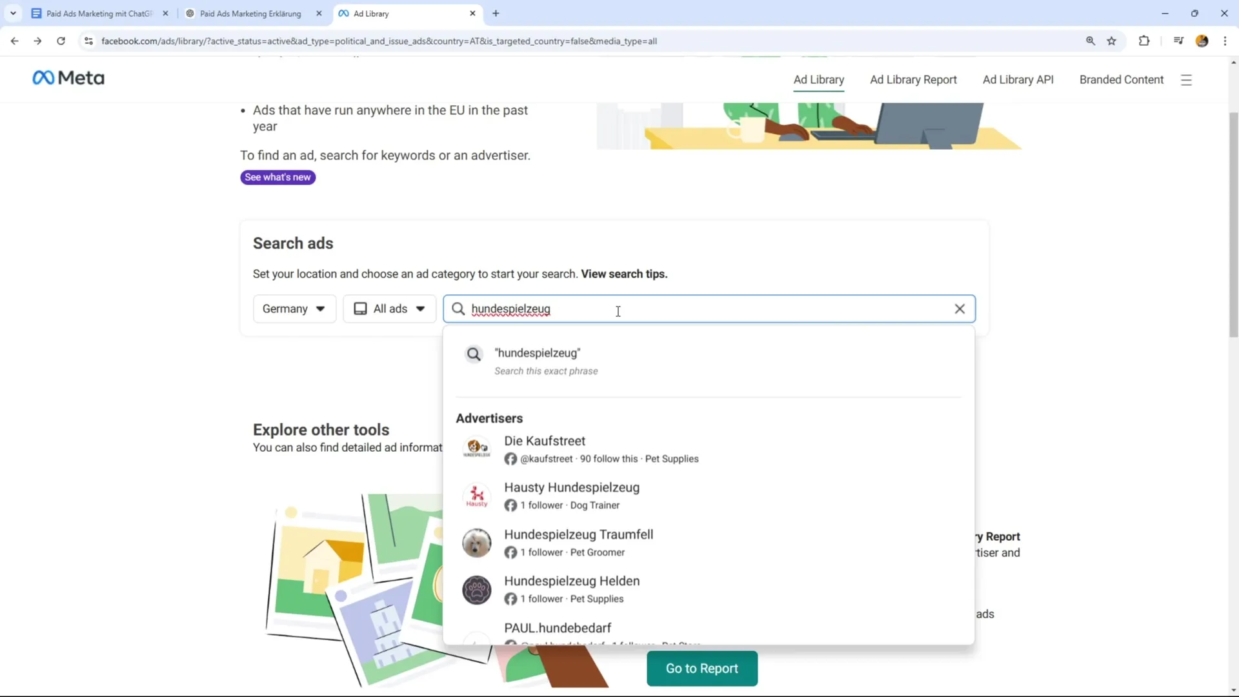Open the Chrome profile avatar
The image size is (1239, 697).
[1202, 41]
